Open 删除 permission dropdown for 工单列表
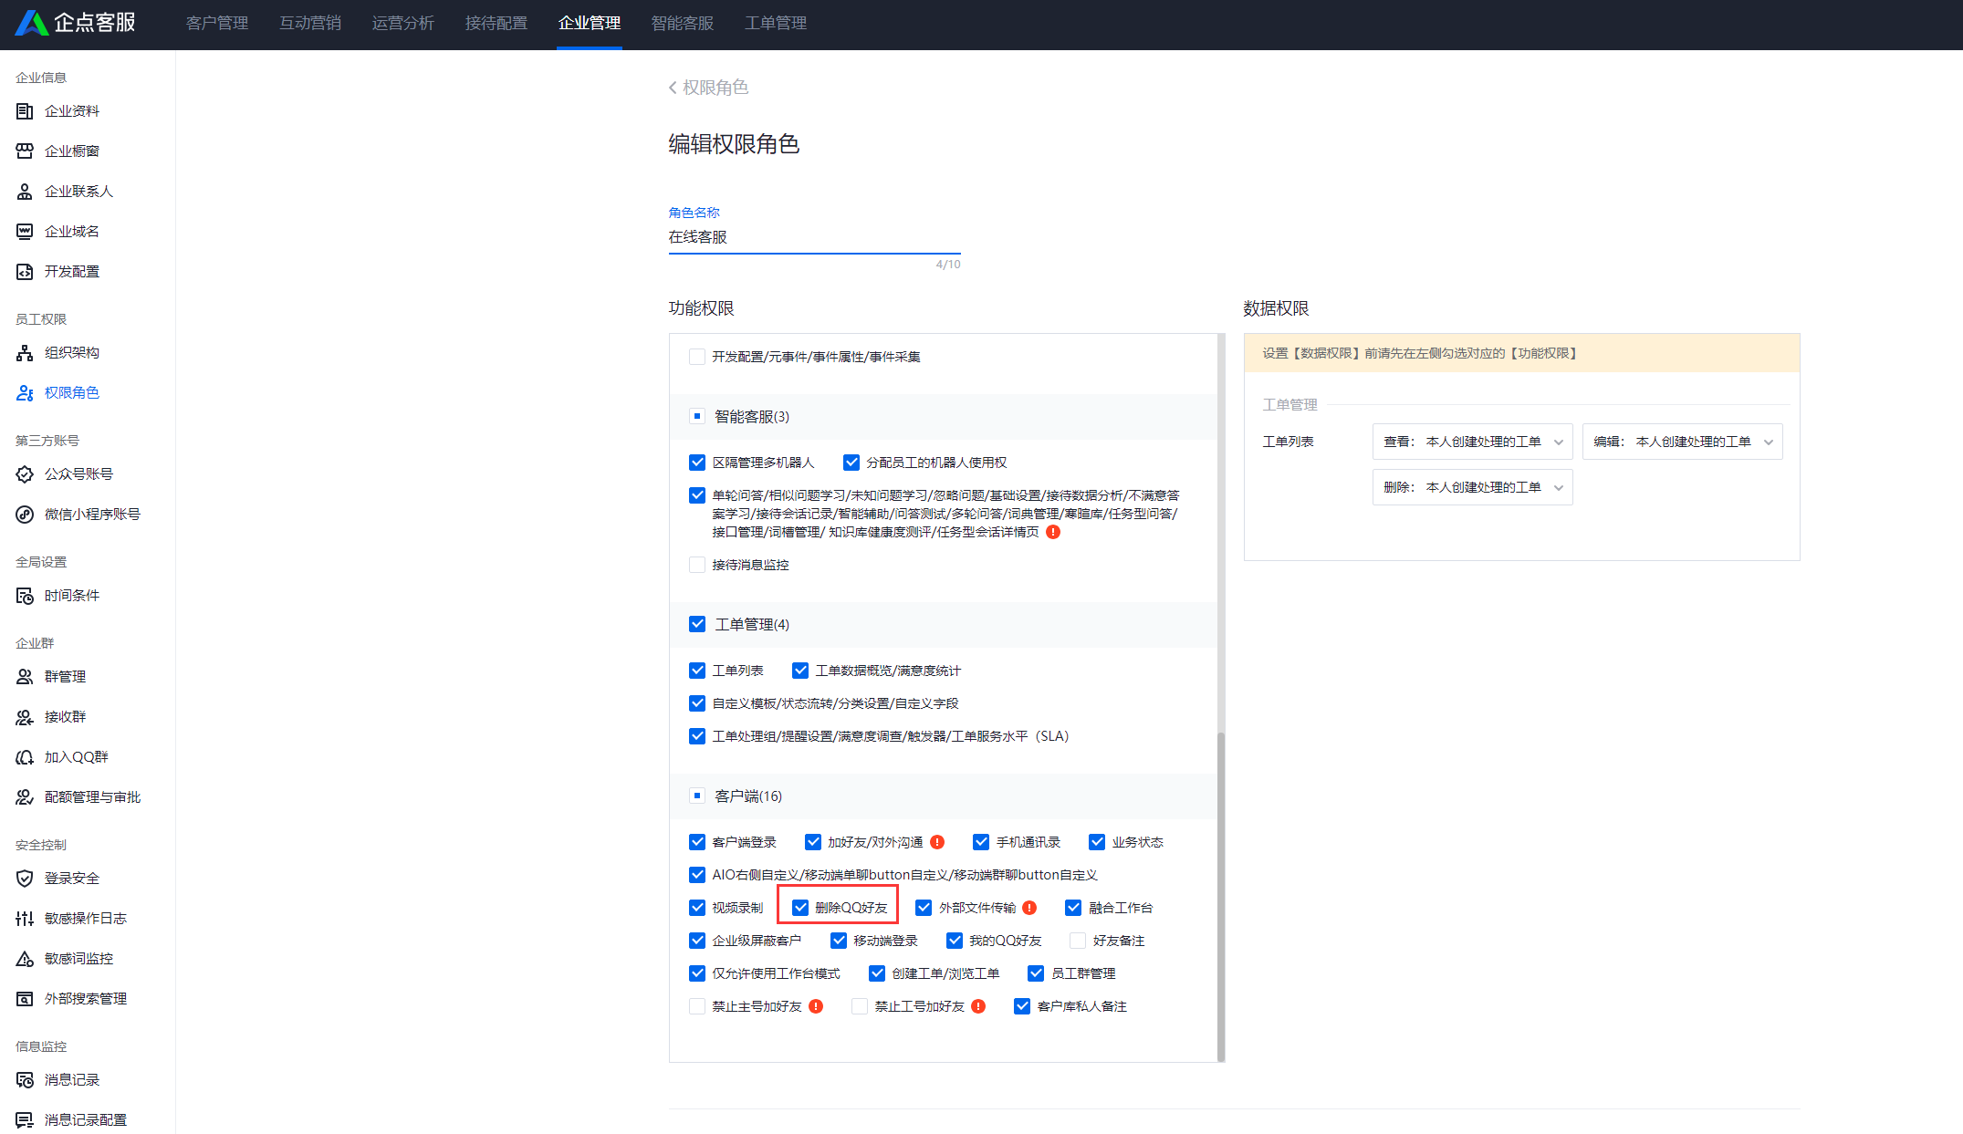Screen dimensions: 1963x1134 click(1473, 487)
